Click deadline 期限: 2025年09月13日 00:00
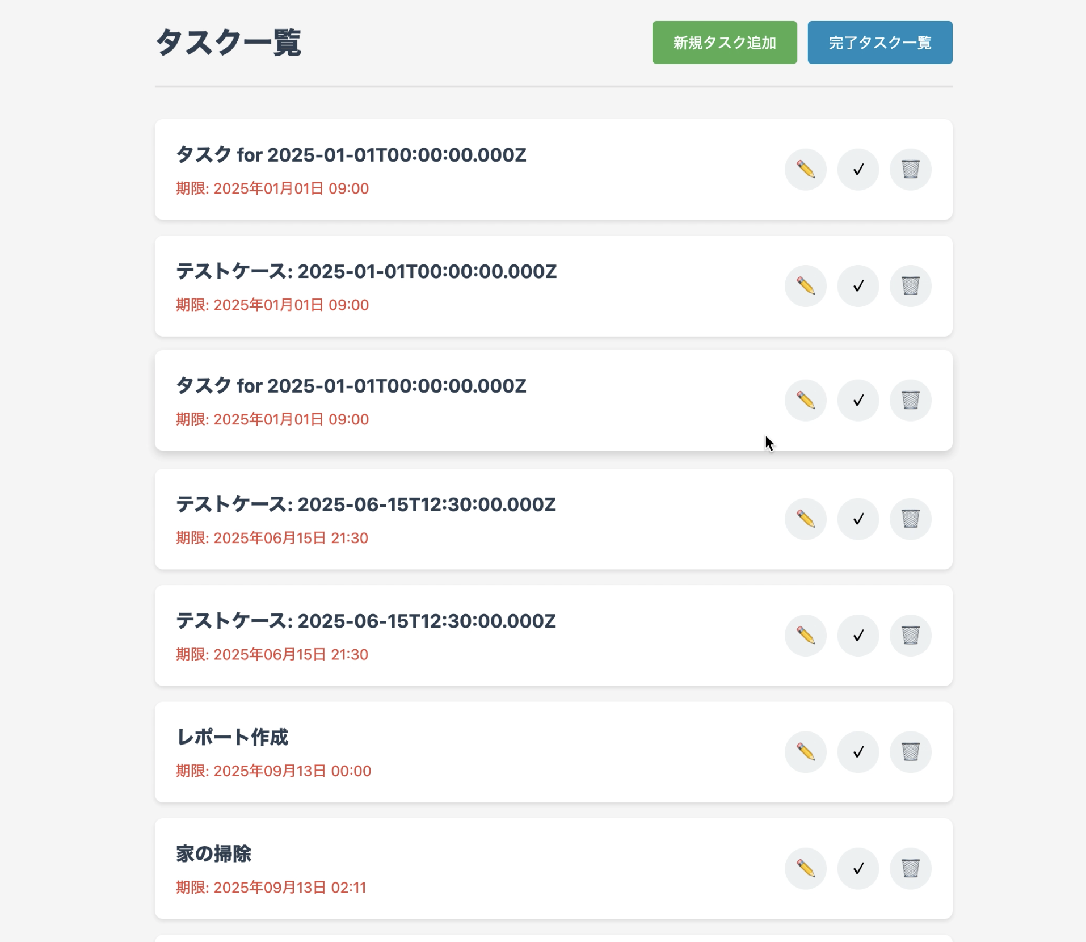The width and height of the screenshot is (1086, 942). coord(273,771)
